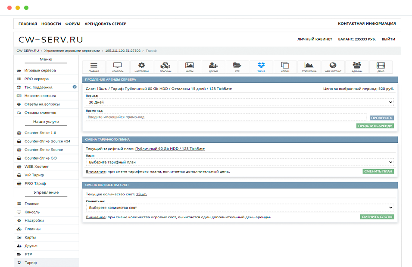Open the Копии toolbar icon

[x=285, y=66]
